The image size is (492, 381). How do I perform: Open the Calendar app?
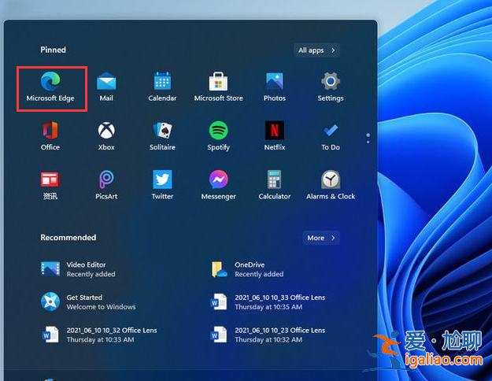(x=162, y=87)
